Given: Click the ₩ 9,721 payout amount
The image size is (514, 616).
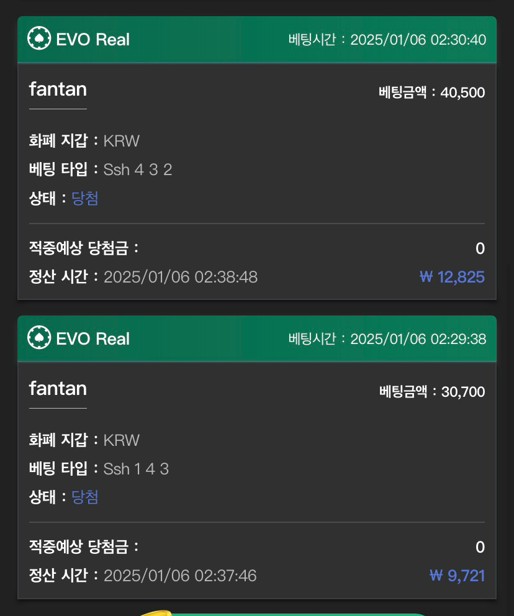Looking at the screenshot, I should (457, 576).
